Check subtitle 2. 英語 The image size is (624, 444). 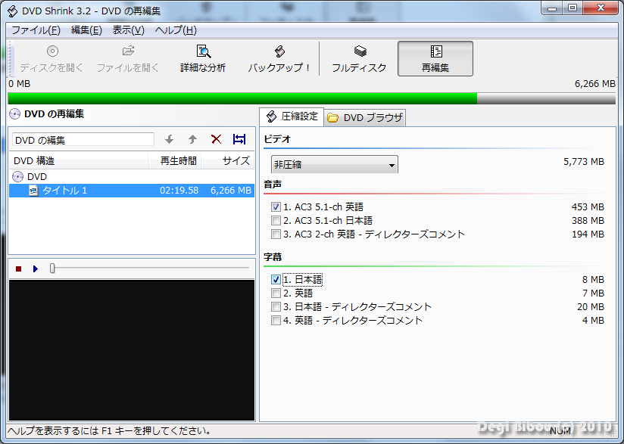(x=276, y=293)
